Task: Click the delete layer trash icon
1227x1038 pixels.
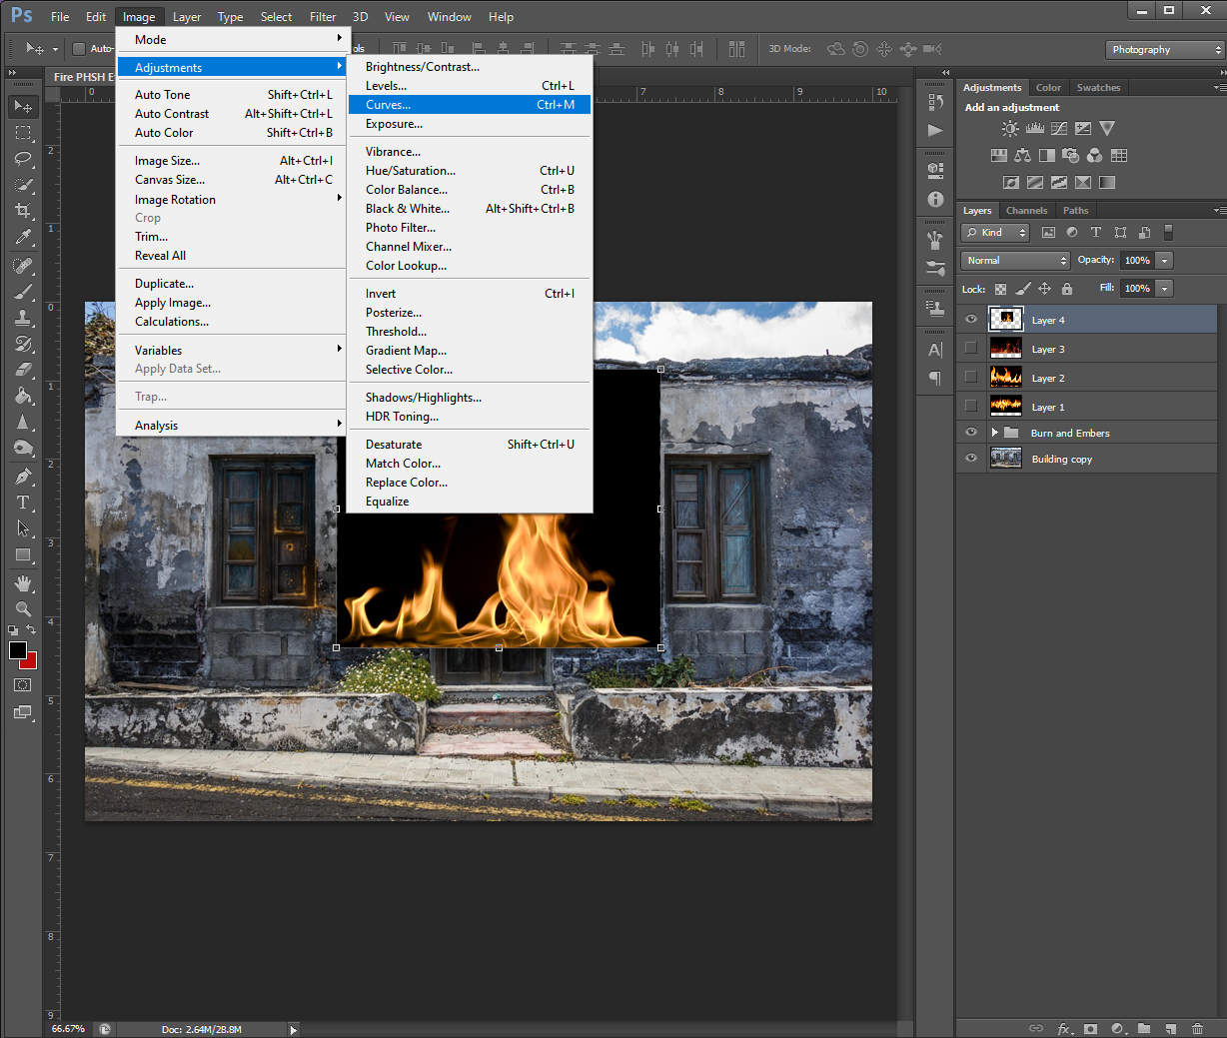Action: (1197, 1028)
